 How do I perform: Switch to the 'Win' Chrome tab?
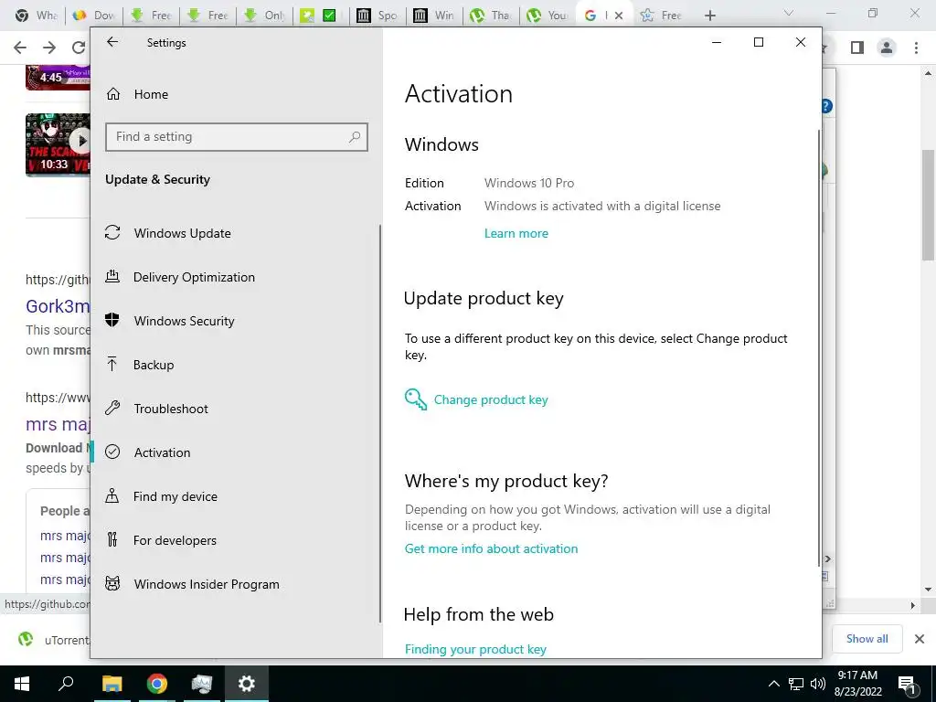(x=434, y=16)
